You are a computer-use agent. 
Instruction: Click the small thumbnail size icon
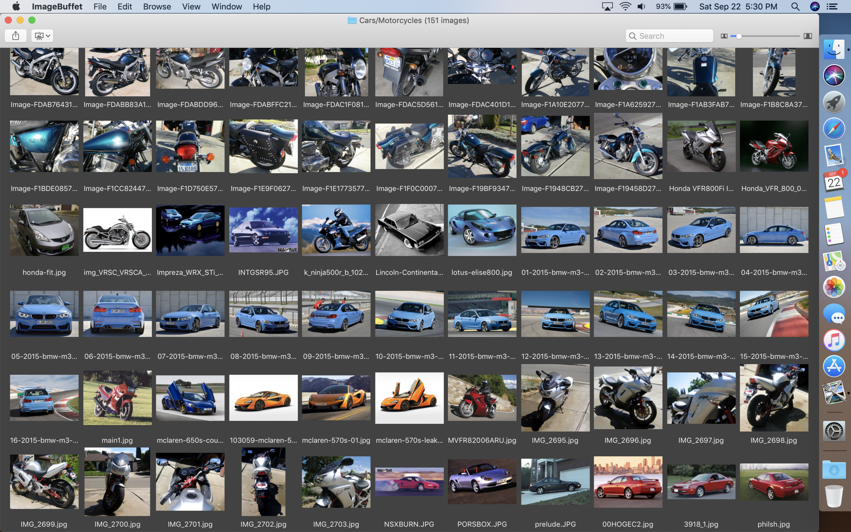pos(724,36)
